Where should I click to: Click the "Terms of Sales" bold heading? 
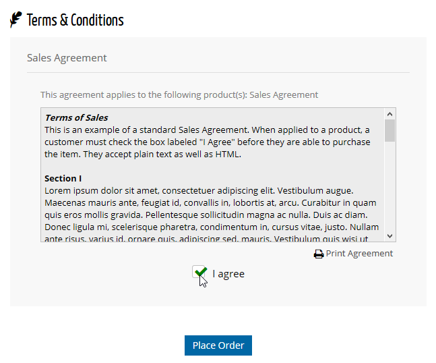coord(76,117)
